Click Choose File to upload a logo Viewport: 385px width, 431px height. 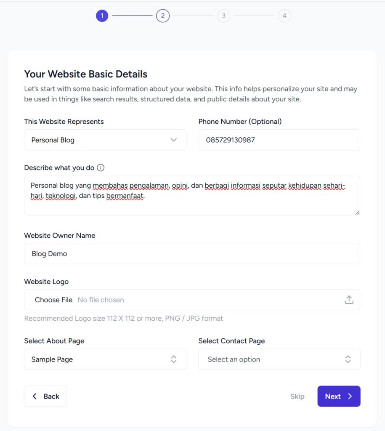53,300
